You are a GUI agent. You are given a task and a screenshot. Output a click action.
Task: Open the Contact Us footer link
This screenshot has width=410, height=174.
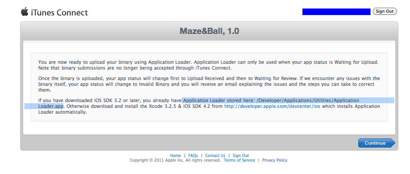tap(215, 155)
